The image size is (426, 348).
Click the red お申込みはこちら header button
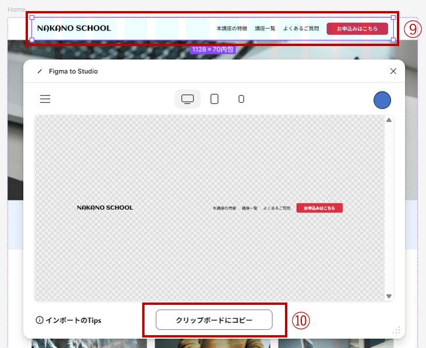click(x=357, y=29)
